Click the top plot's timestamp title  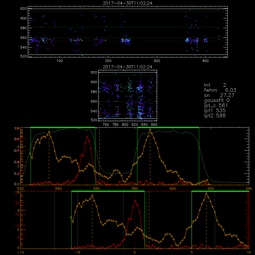click(x=128, y=3)
